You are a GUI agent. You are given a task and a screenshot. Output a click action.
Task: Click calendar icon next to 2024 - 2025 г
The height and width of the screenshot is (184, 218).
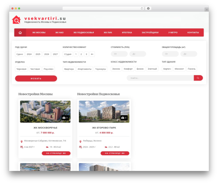point(80,147)
